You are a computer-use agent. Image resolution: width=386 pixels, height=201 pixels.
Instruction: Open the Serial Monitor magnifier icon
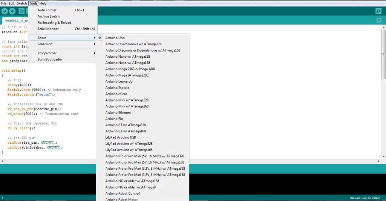378,11
